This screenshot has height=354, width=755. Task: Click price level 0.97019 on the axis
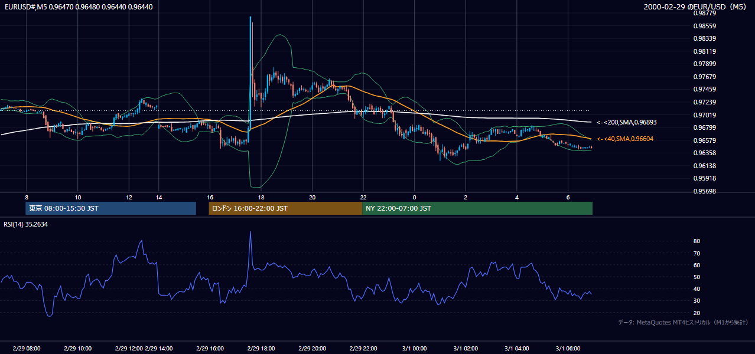point(704,115)
